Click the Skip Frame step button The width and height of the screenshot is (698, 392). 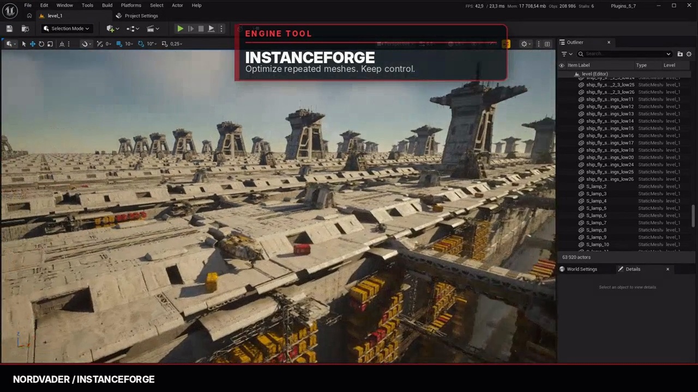[x=190, y=29]
